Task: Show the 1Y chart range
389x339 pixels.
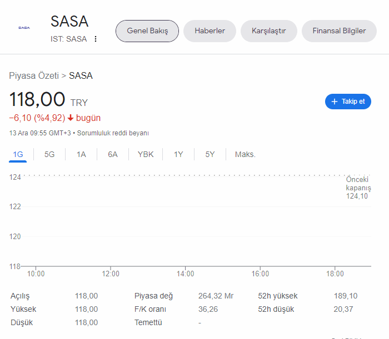Action: [178, 154]
